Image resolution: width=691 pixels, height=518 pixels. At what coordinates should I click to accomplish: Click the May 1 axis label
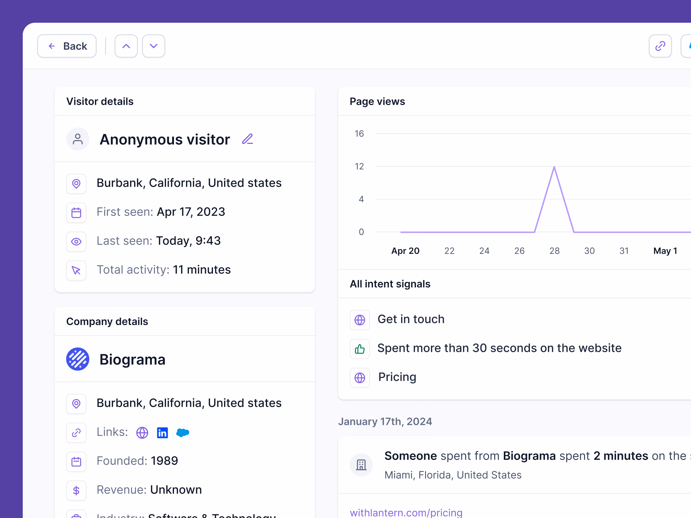tap(665, 251)
